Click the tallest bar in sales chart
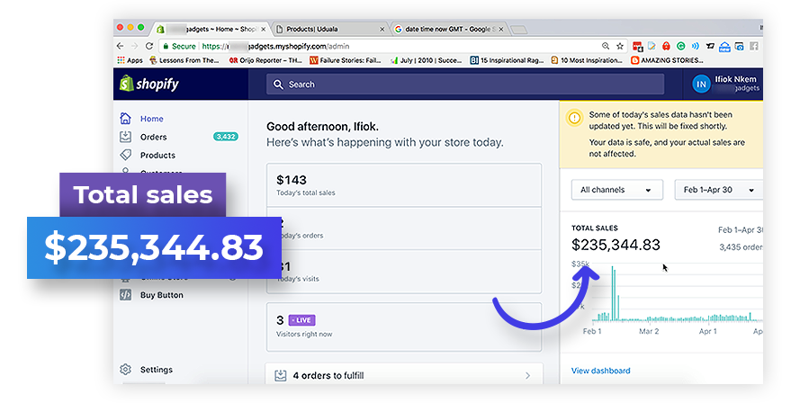Image resolution: width=800 pixels, height=403 pixels. [613, 293]
